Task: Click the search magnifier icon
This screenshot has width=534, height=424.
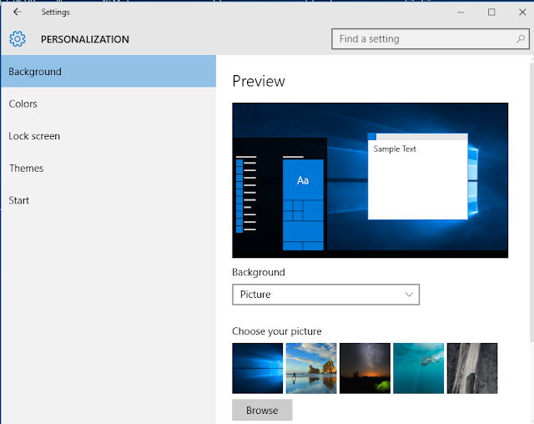Action: (x=520, y=39)
